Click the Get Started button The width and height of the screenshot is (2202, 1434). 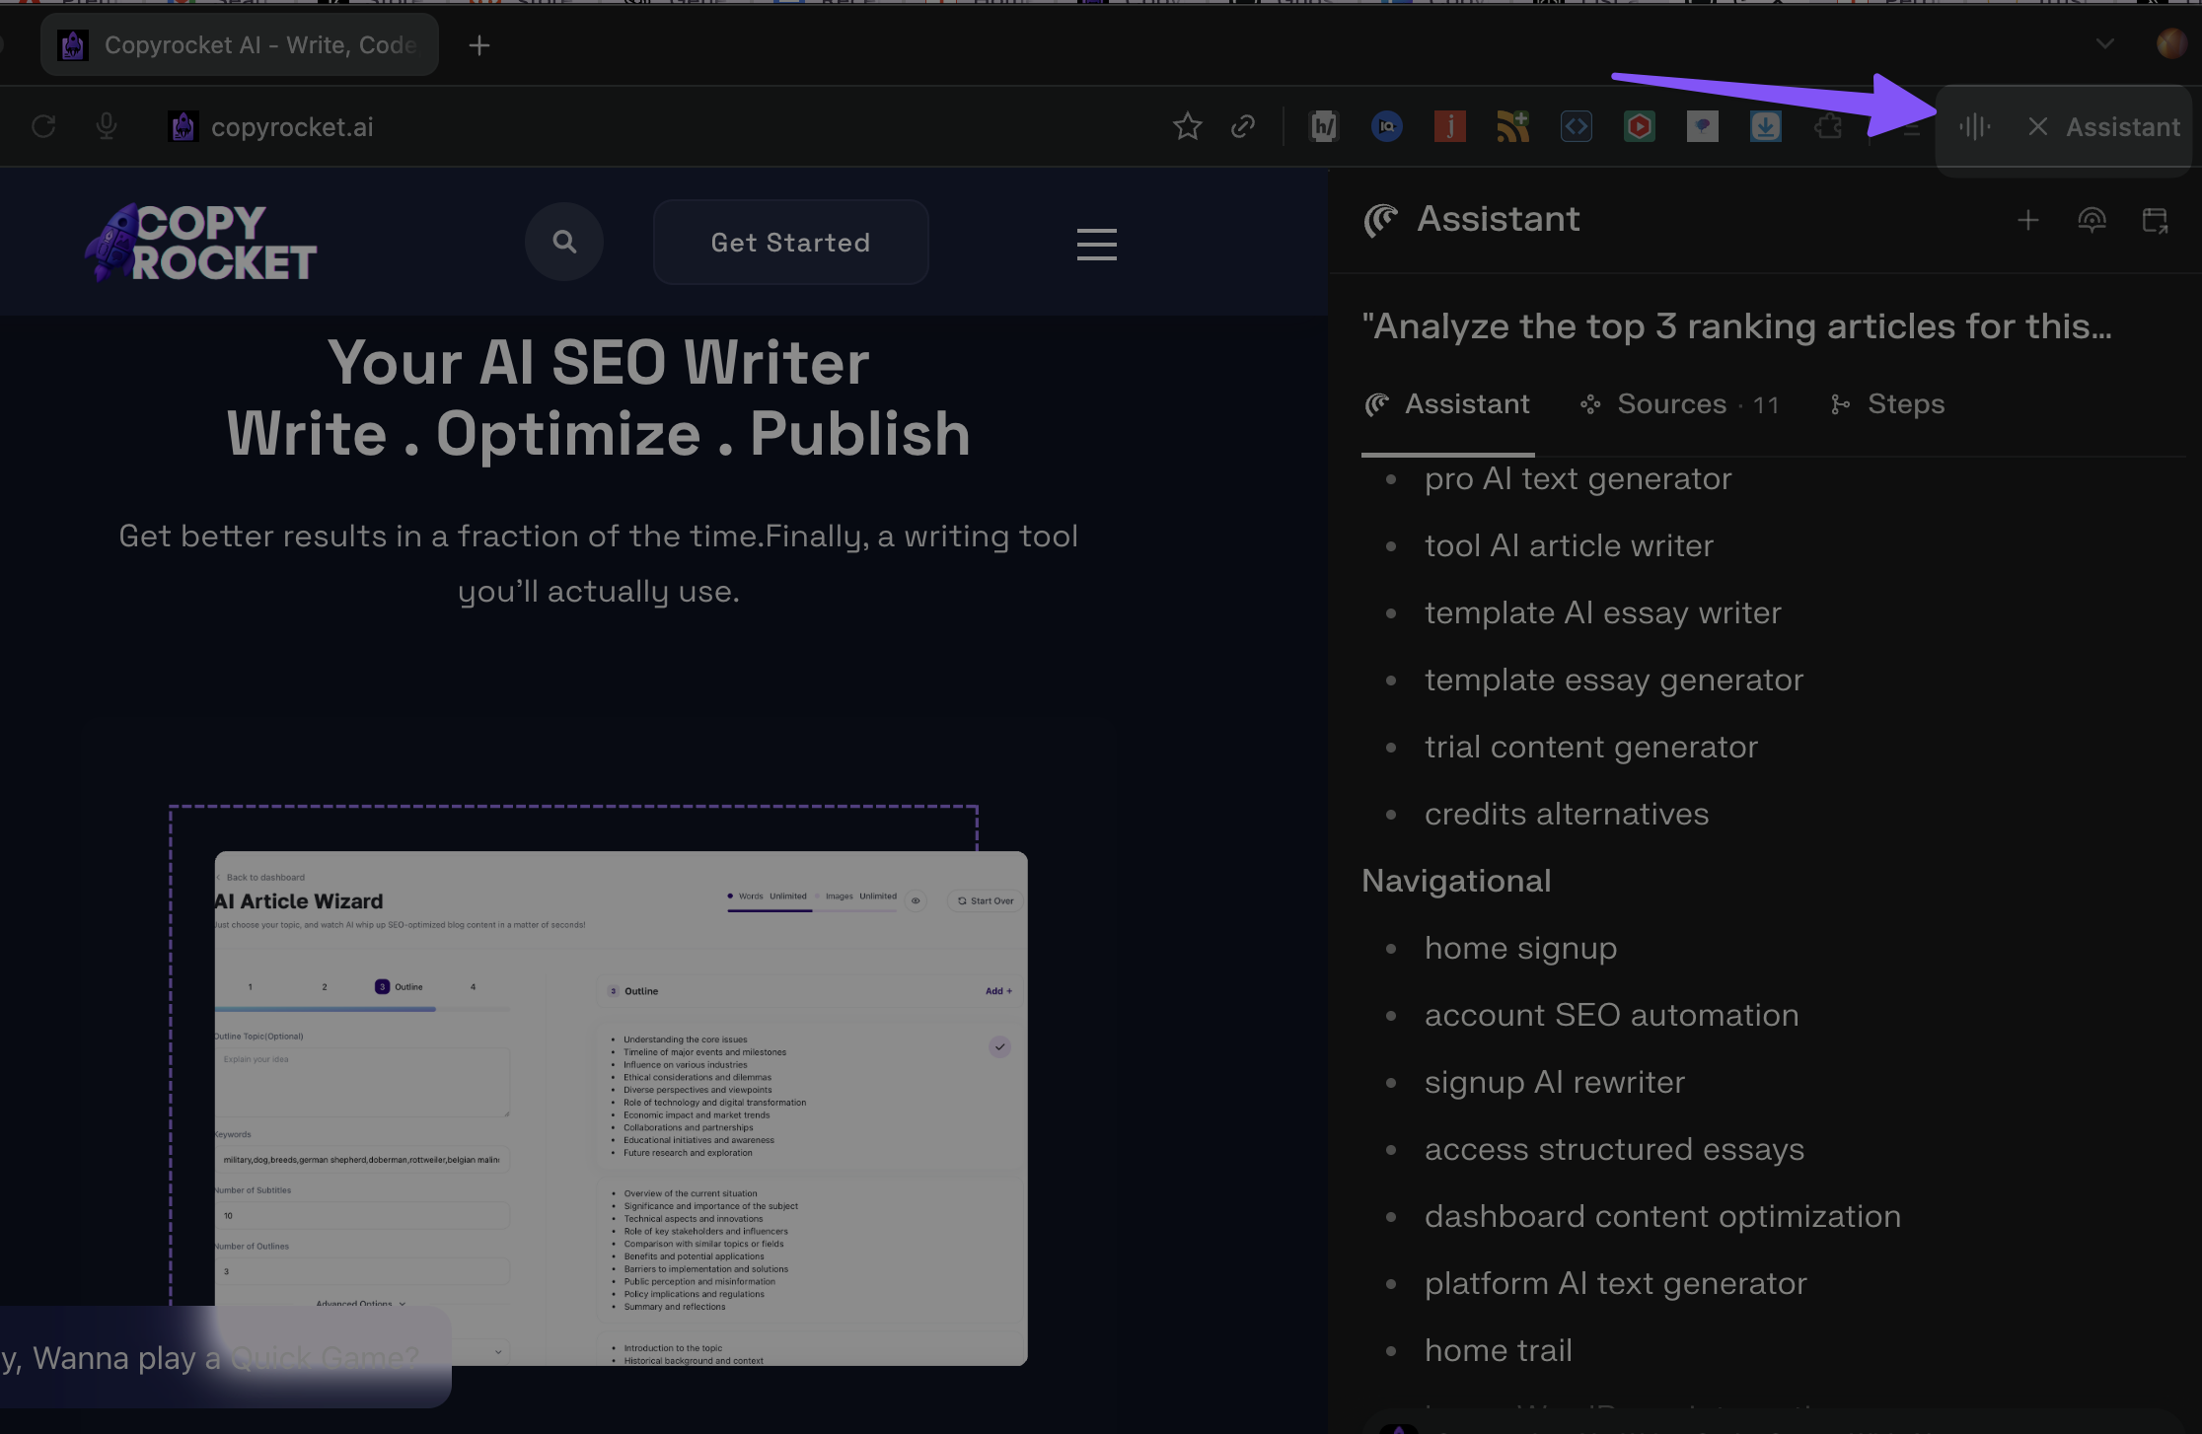click(x=790, y=243)
